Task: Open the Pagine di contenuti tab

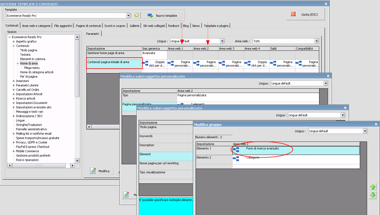Action: [x=89, y=26]
